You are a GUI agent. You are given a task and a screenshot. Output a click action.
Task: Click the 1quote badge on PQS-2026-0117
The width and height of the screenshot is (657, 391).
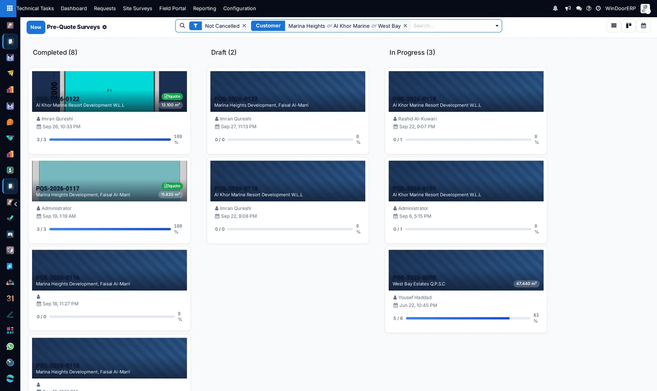click(172, 186)
